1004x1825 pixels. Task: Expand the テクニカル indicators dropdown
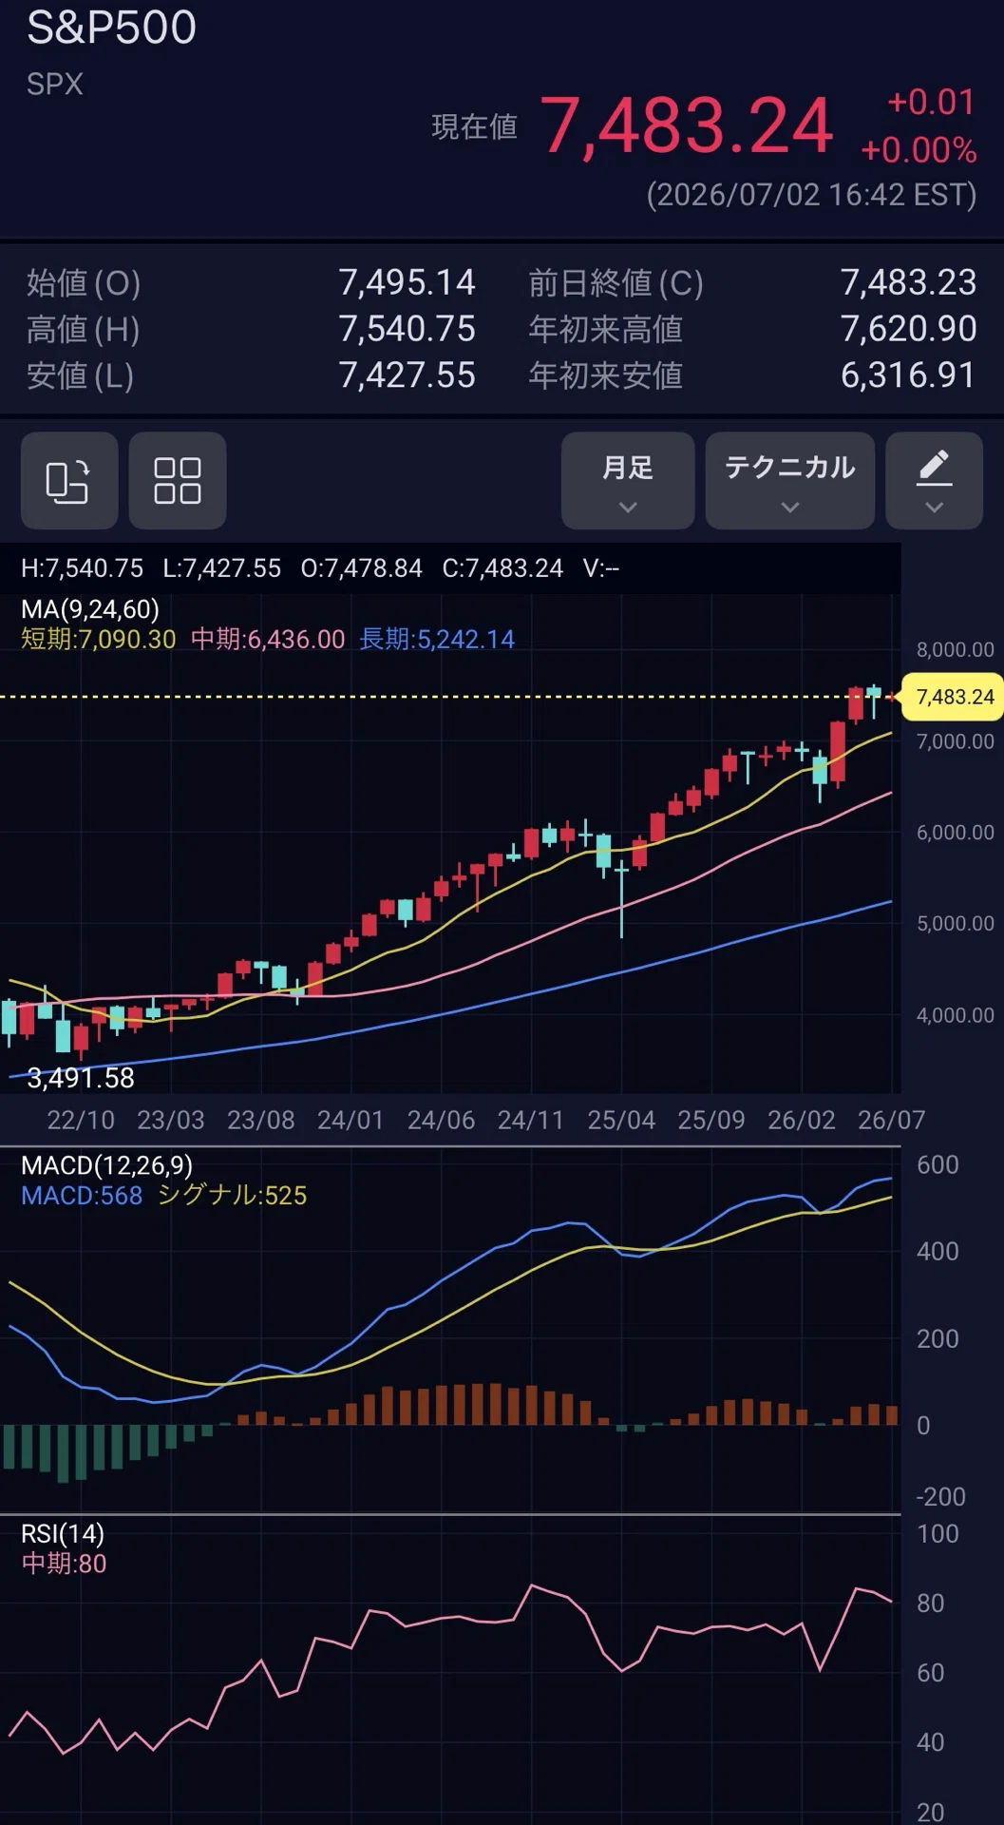click(x=790, y=480)
